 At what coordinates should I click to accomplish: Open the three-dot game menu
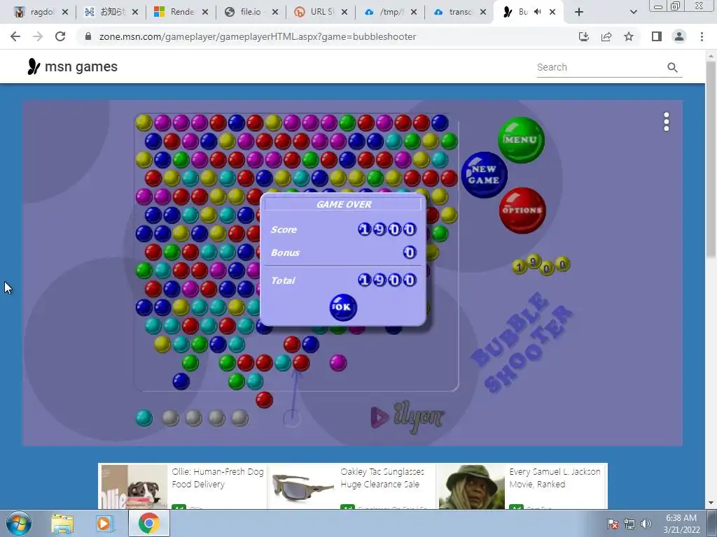point(667,122)
